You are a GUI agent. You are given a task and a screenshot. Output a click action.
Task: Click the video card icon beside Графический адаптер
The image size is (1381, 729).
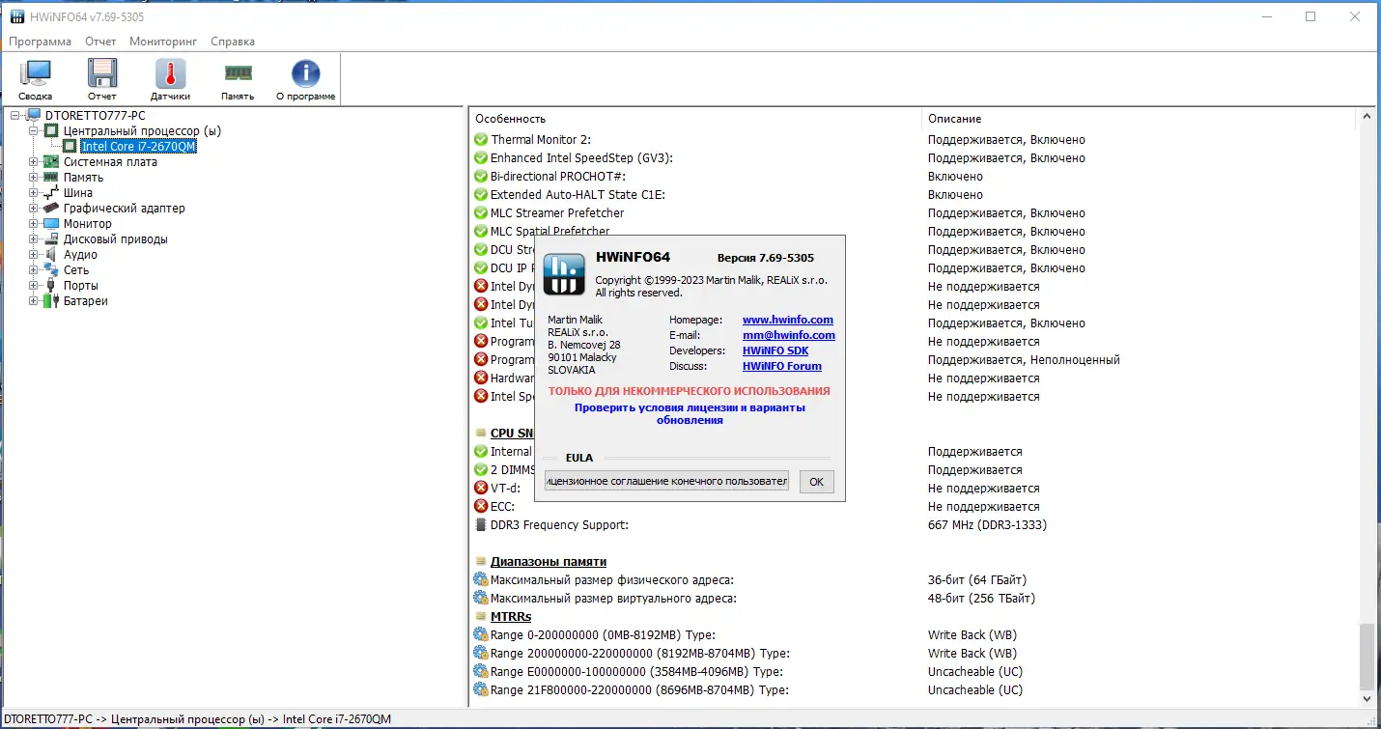[52, 209]
